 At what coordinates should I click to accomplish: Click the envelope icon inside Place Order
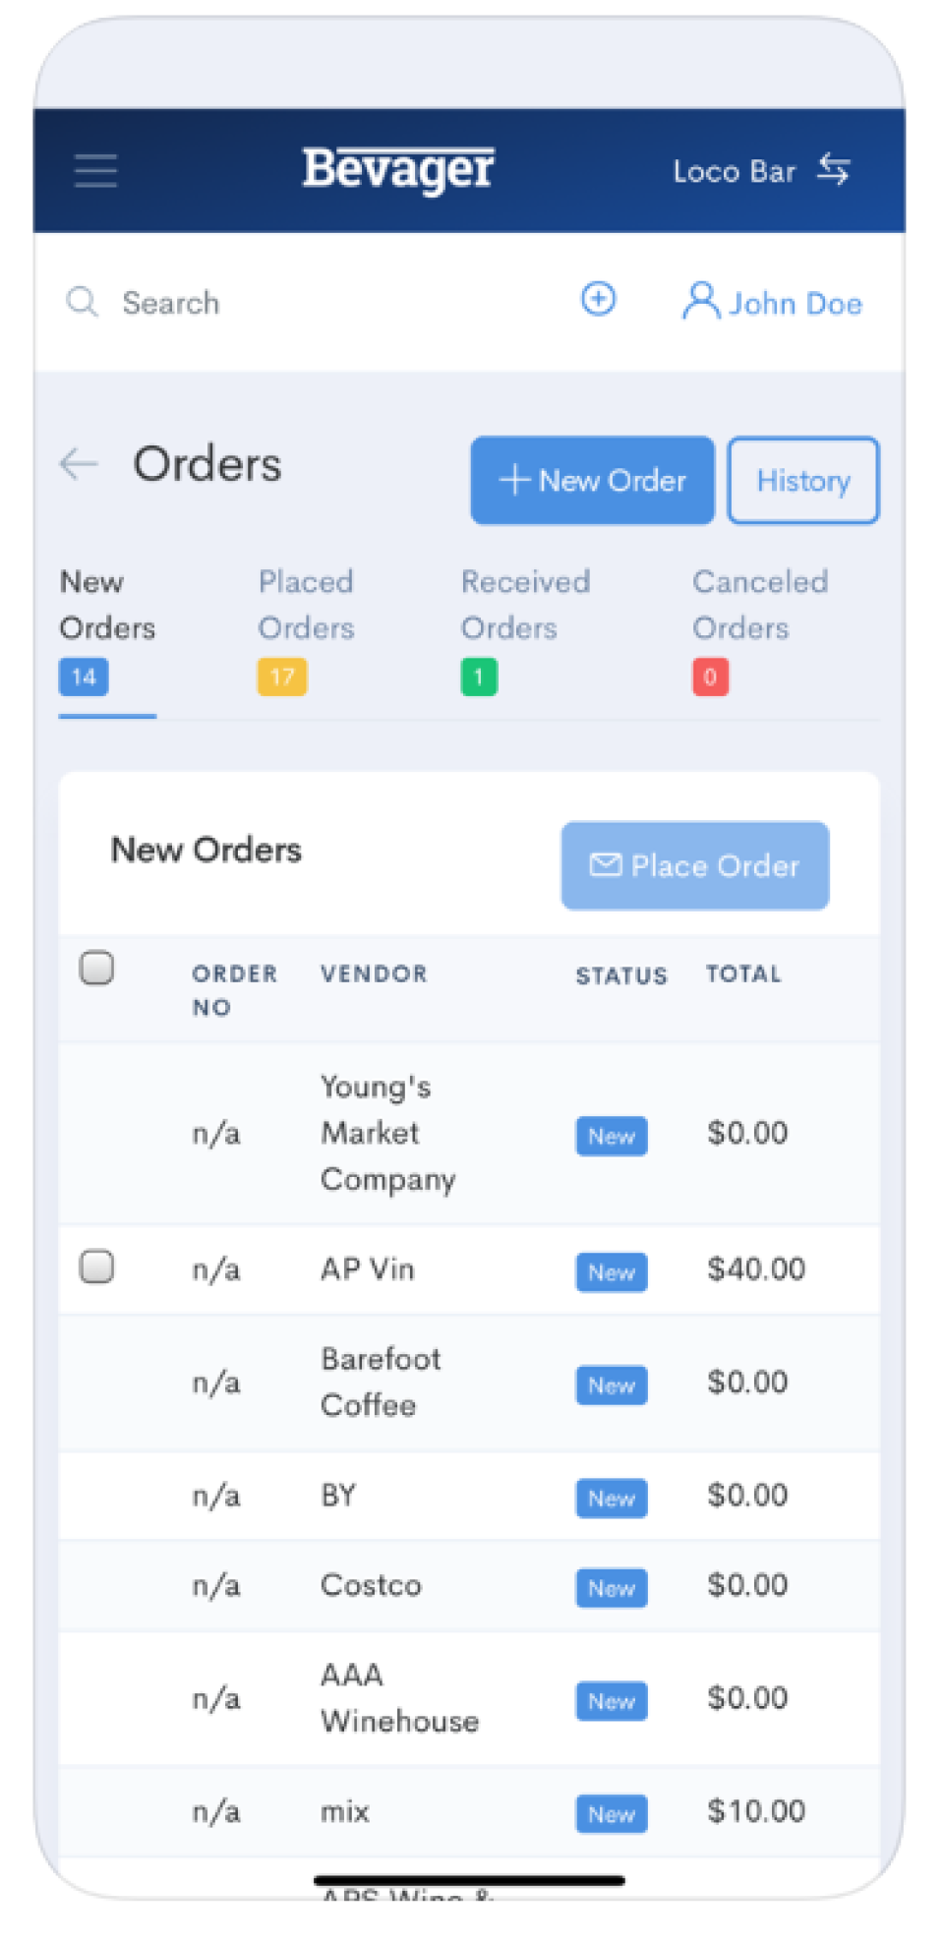pyautogui.click(x=607, y=865)
